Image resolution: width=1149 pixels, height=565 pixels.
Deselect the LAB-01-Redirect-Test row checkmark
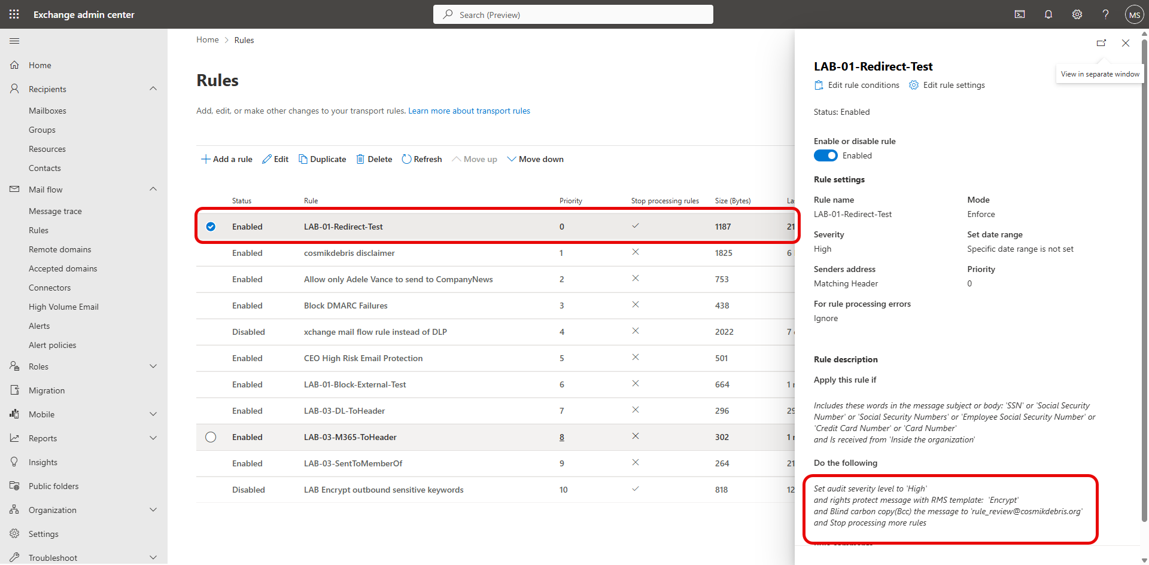tap(211, 227)
